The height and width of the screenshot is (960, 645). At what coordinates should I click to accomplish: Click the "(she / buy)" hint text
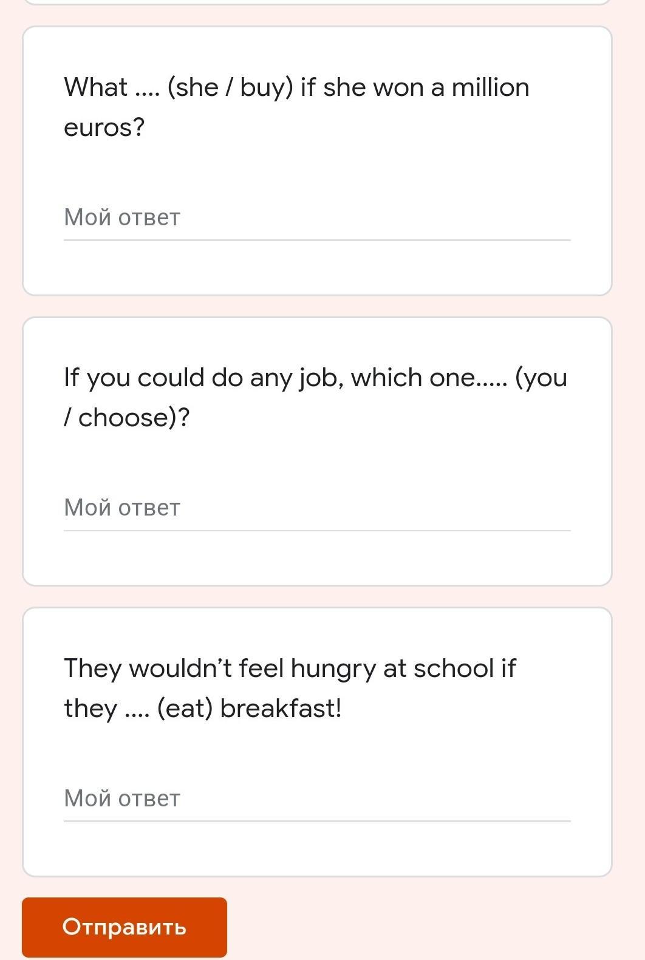[230, 88]
